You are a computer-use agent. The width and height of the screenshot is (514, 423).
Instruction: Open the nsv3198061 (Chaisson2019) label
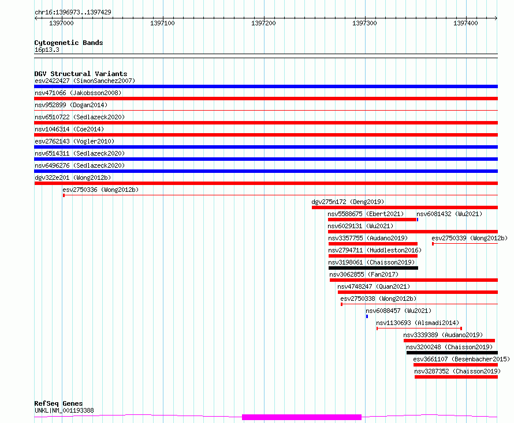coord(371,262)
